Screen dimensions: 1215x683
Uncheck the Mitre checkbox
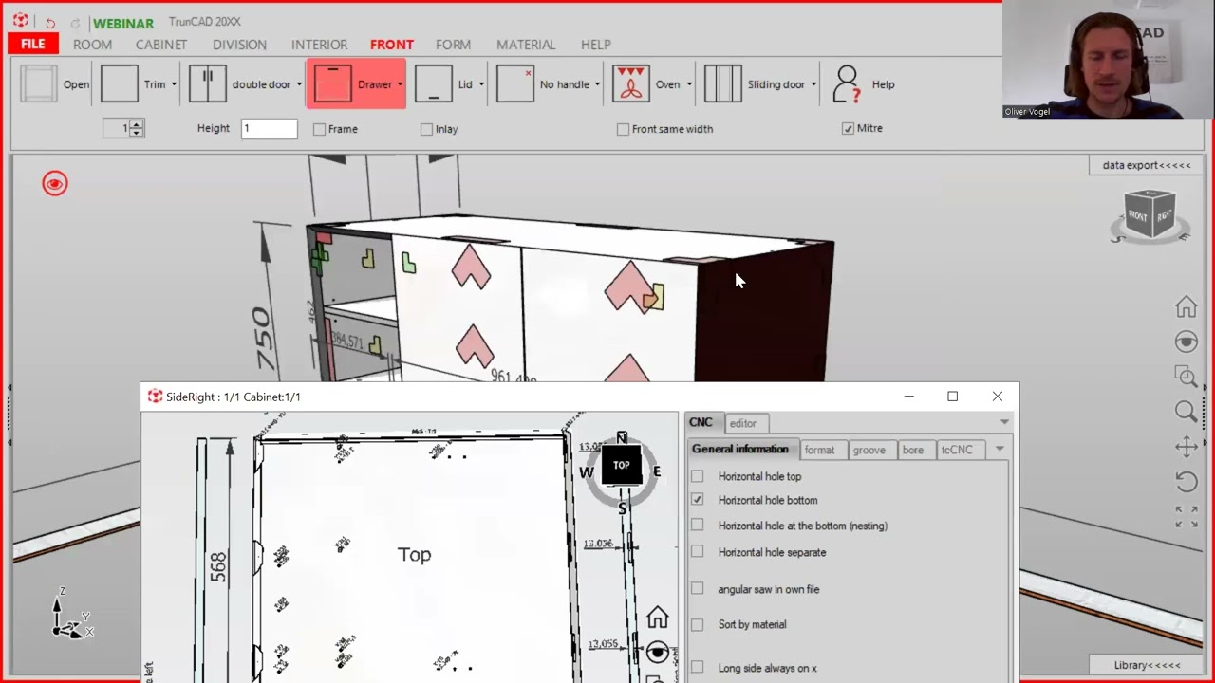coord(848,128)
